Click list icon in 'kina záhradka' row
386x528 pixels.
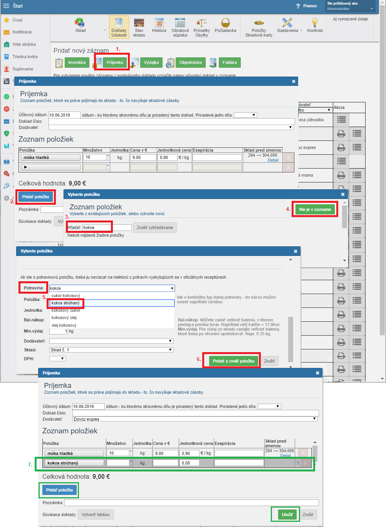[341, 120]
